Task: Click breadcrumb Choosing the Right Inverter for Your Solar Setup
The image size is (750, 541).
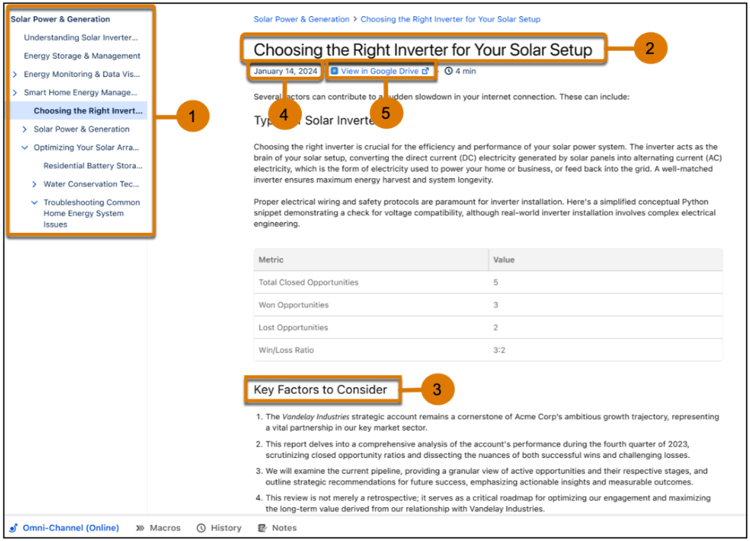Action: click(x=450, y=19)
